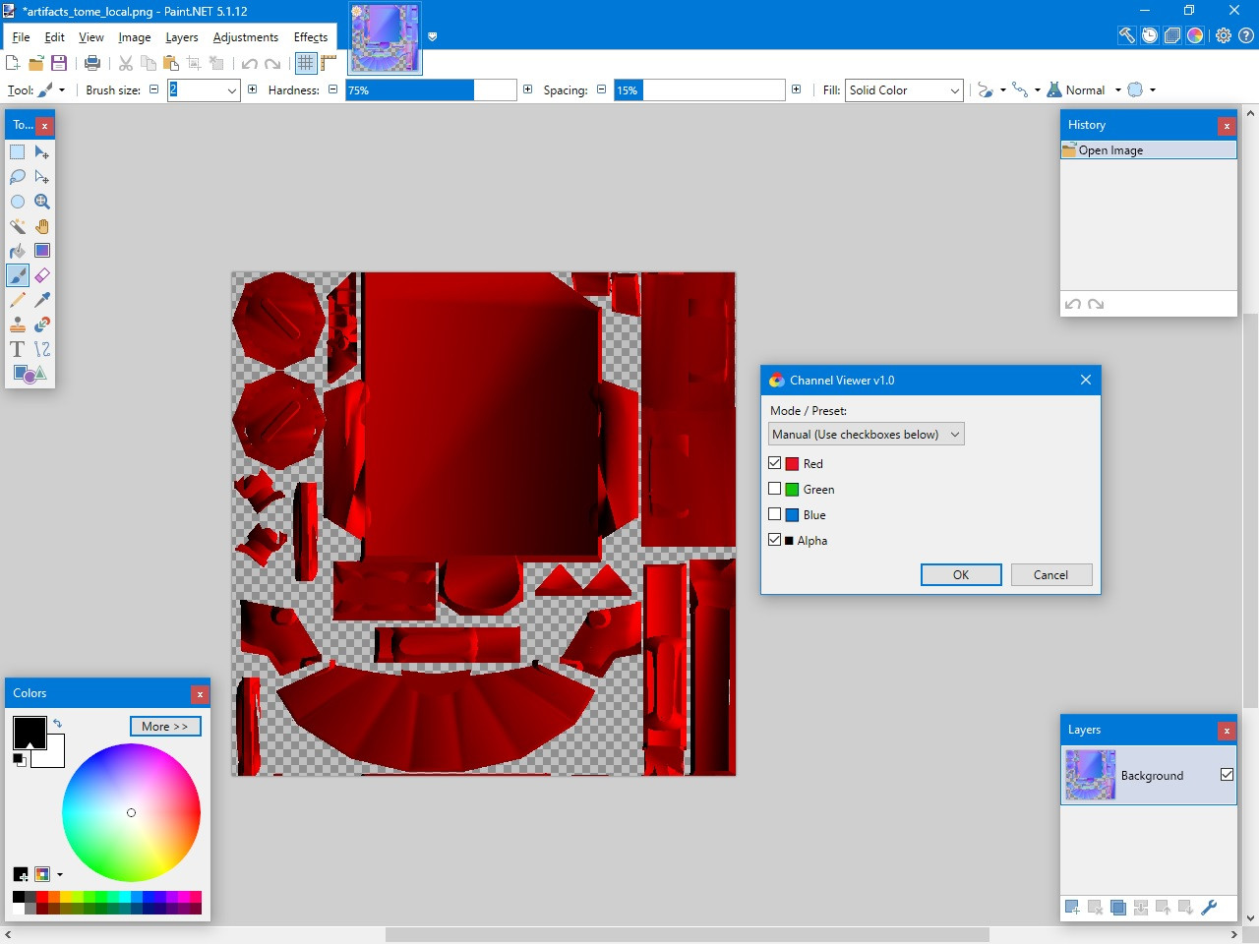Activate the Rectangle Select tool
The image size is (1259, 944).
[18, 152]
